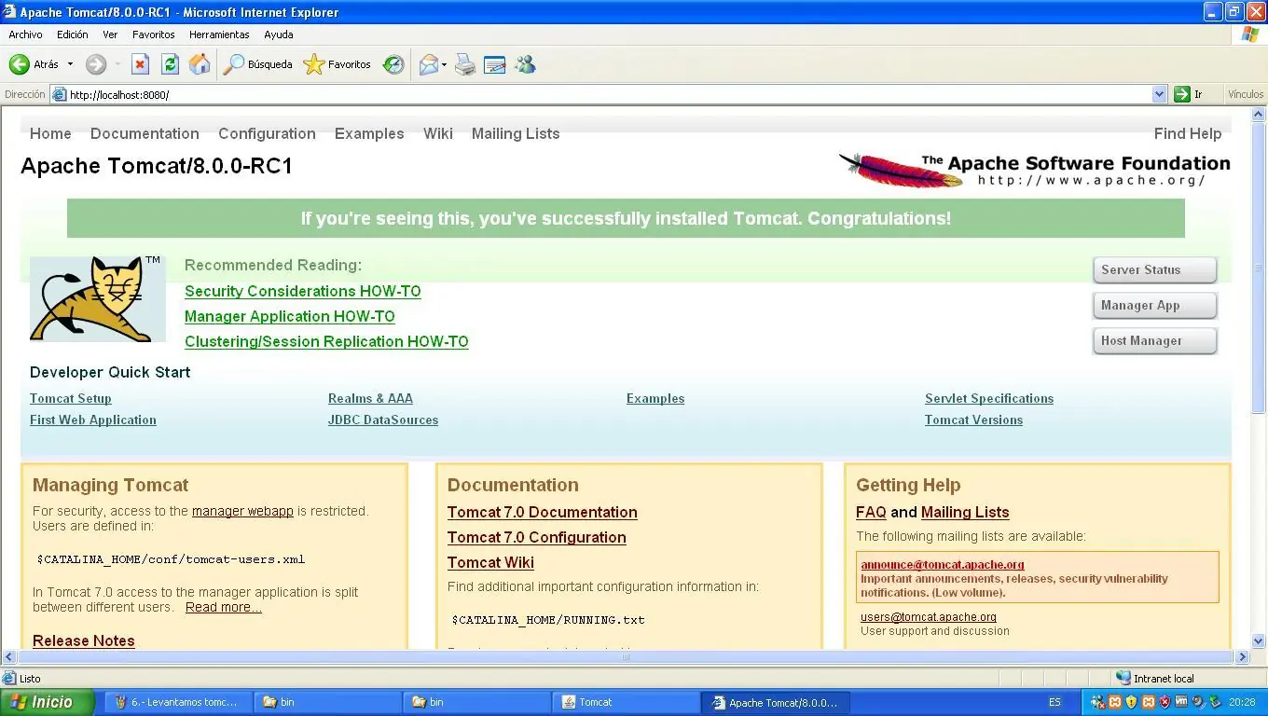Open Manager Application HOW-TO link
Viewport: 1268px width, 716px height.
pos(290,316)
